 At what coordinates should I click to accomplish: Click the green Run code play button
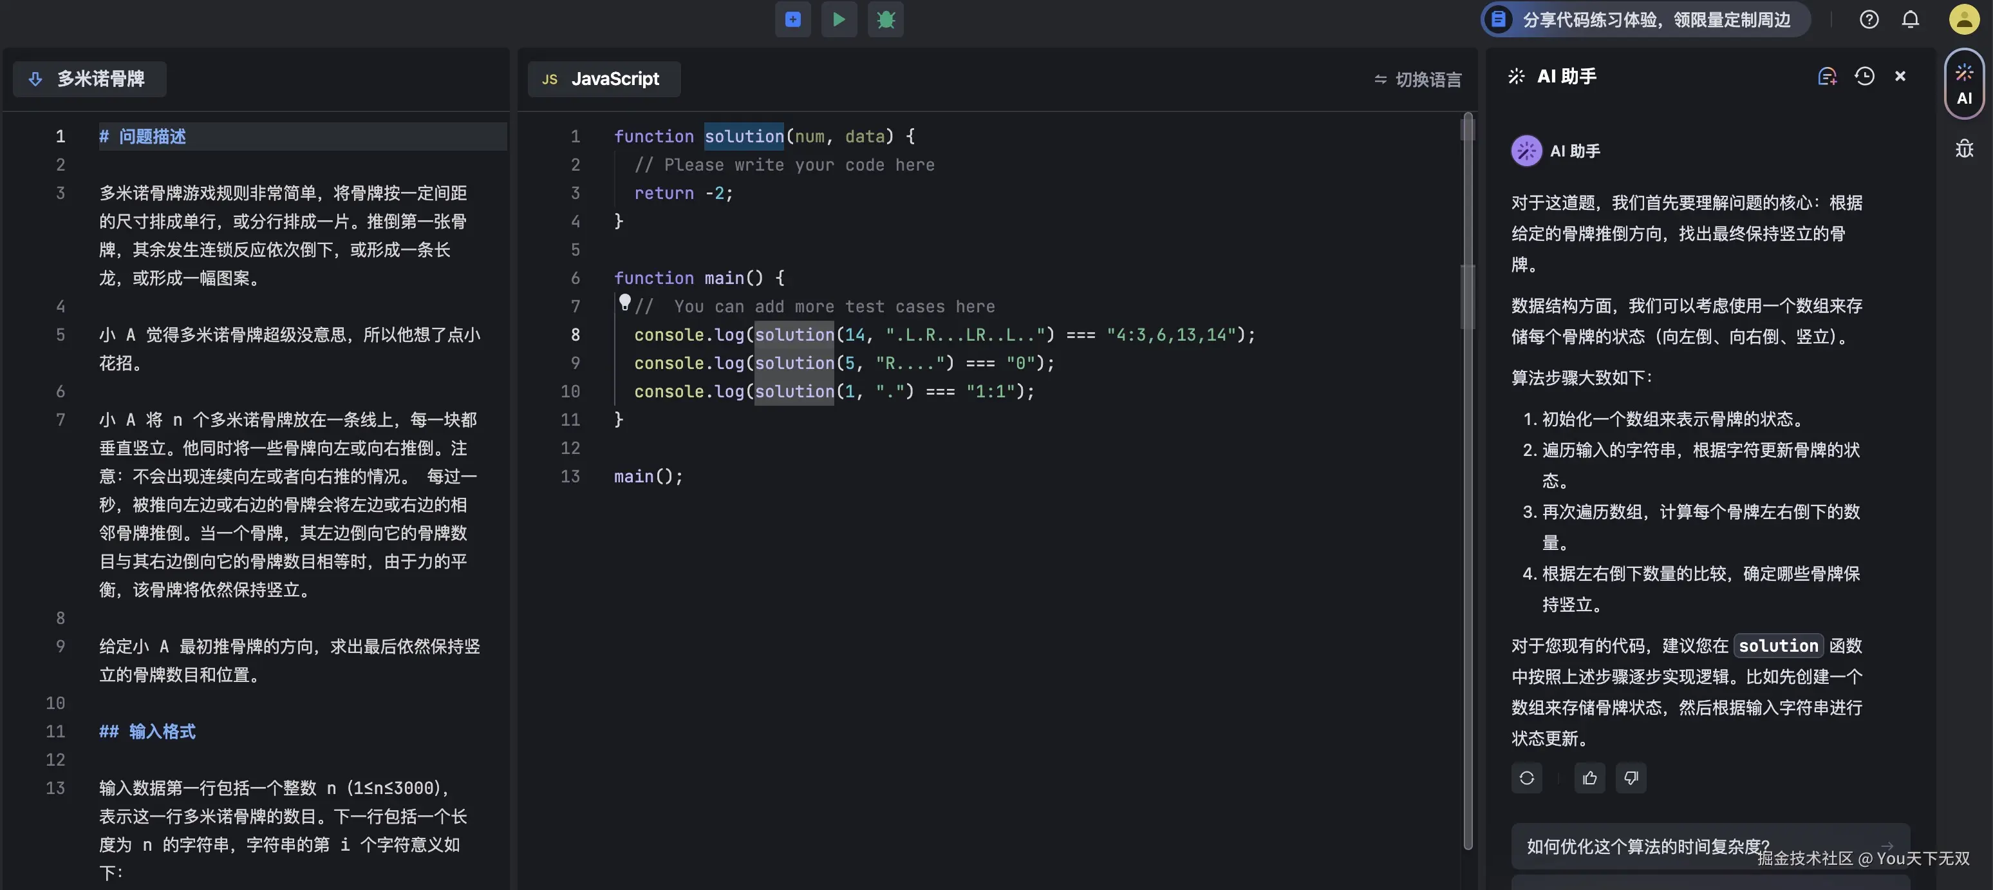[839, 19]
